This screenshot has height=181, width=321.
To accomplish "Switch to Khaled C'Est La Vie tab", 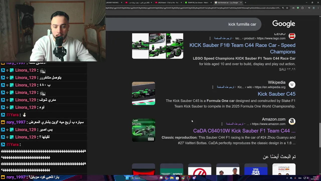I will coord(168,3).
